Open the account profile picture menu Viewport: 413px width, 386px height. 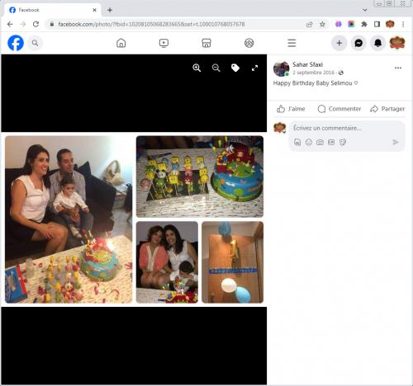[397, 43]
